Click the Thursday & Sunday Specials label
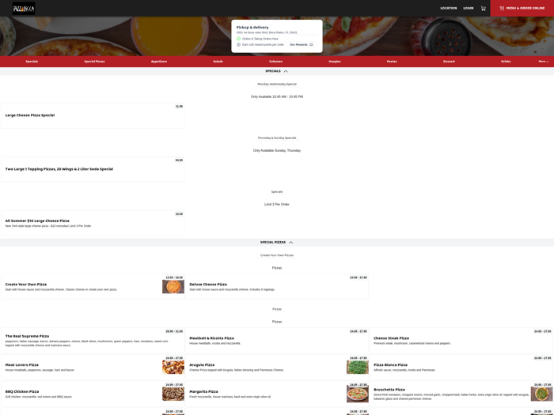This screenshot has width=554, height=415. click(x=277, y=138)
